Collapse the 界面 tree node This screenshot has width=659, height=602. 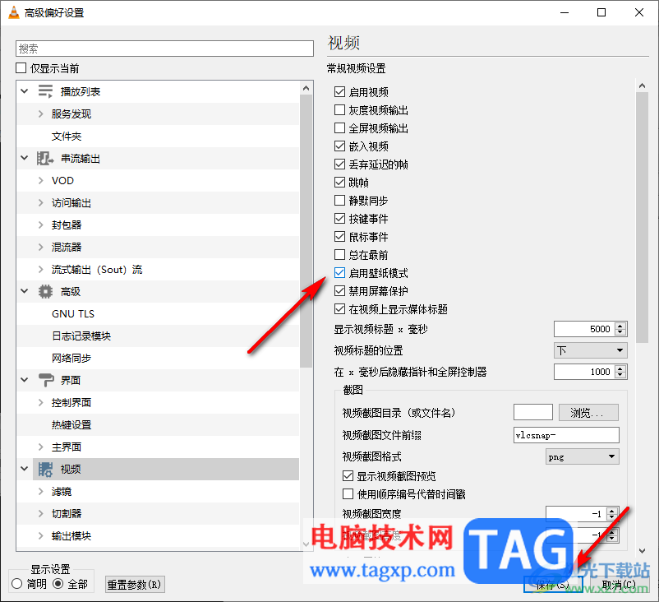click(25, 380)
